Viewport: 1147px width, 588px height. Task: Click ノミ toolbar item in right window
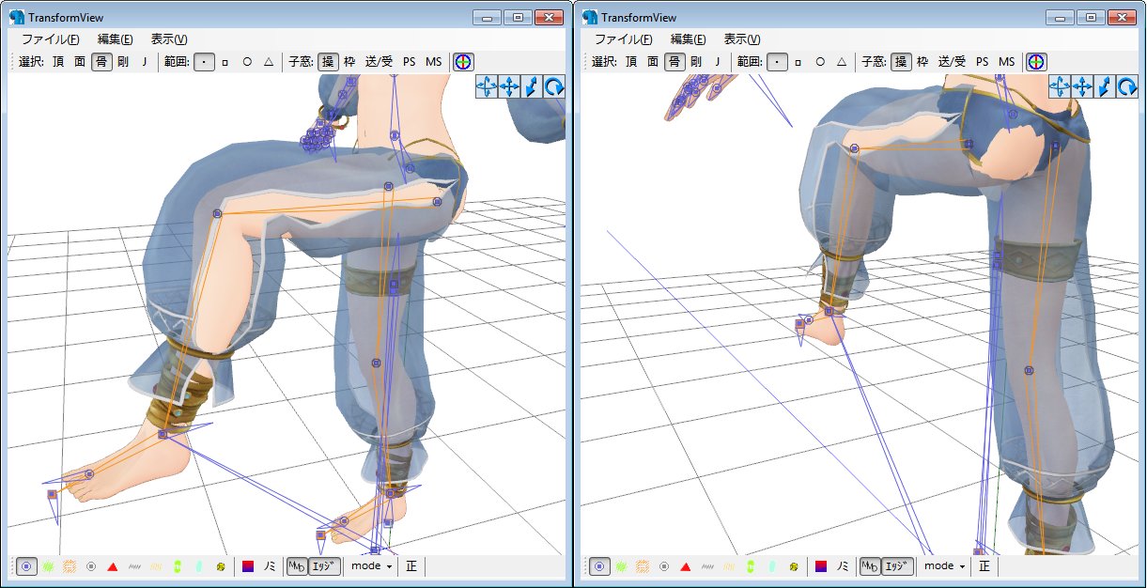point(843,566)
